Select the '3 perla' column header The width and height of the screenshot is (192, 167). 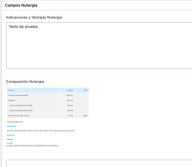70,90
